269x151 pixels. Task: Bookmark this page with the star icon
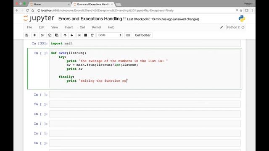pos(241,10)
